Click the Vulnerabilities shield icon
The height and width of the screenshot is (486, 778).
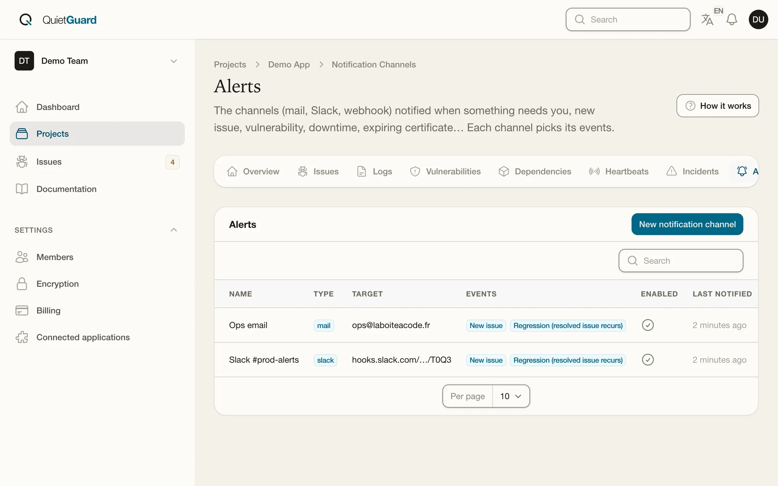415,171
